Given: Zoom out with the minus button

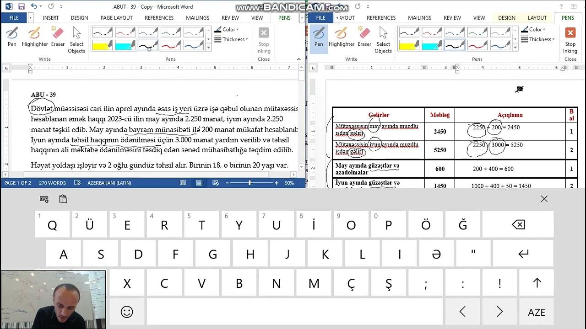Looking at the screenshot, I should pos(227,183).
